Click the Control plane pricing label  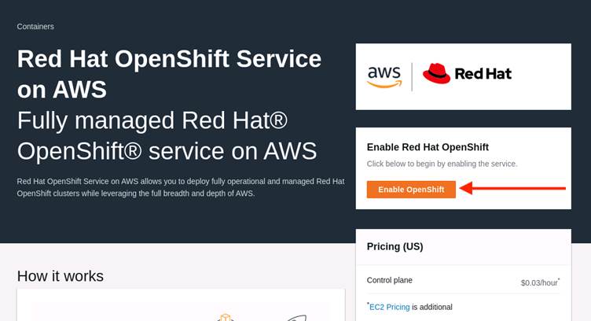[x=389, y=280]
